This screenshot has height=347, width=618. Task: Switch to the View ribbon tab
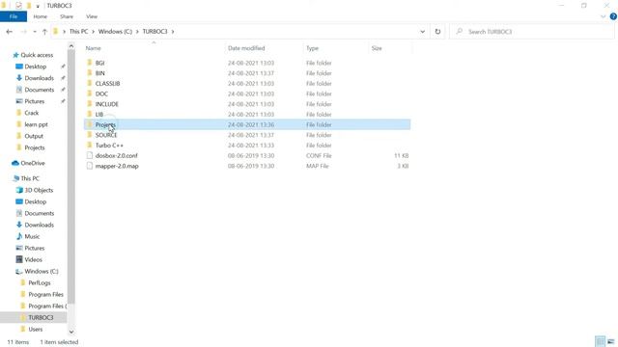[x=92, y=16]
